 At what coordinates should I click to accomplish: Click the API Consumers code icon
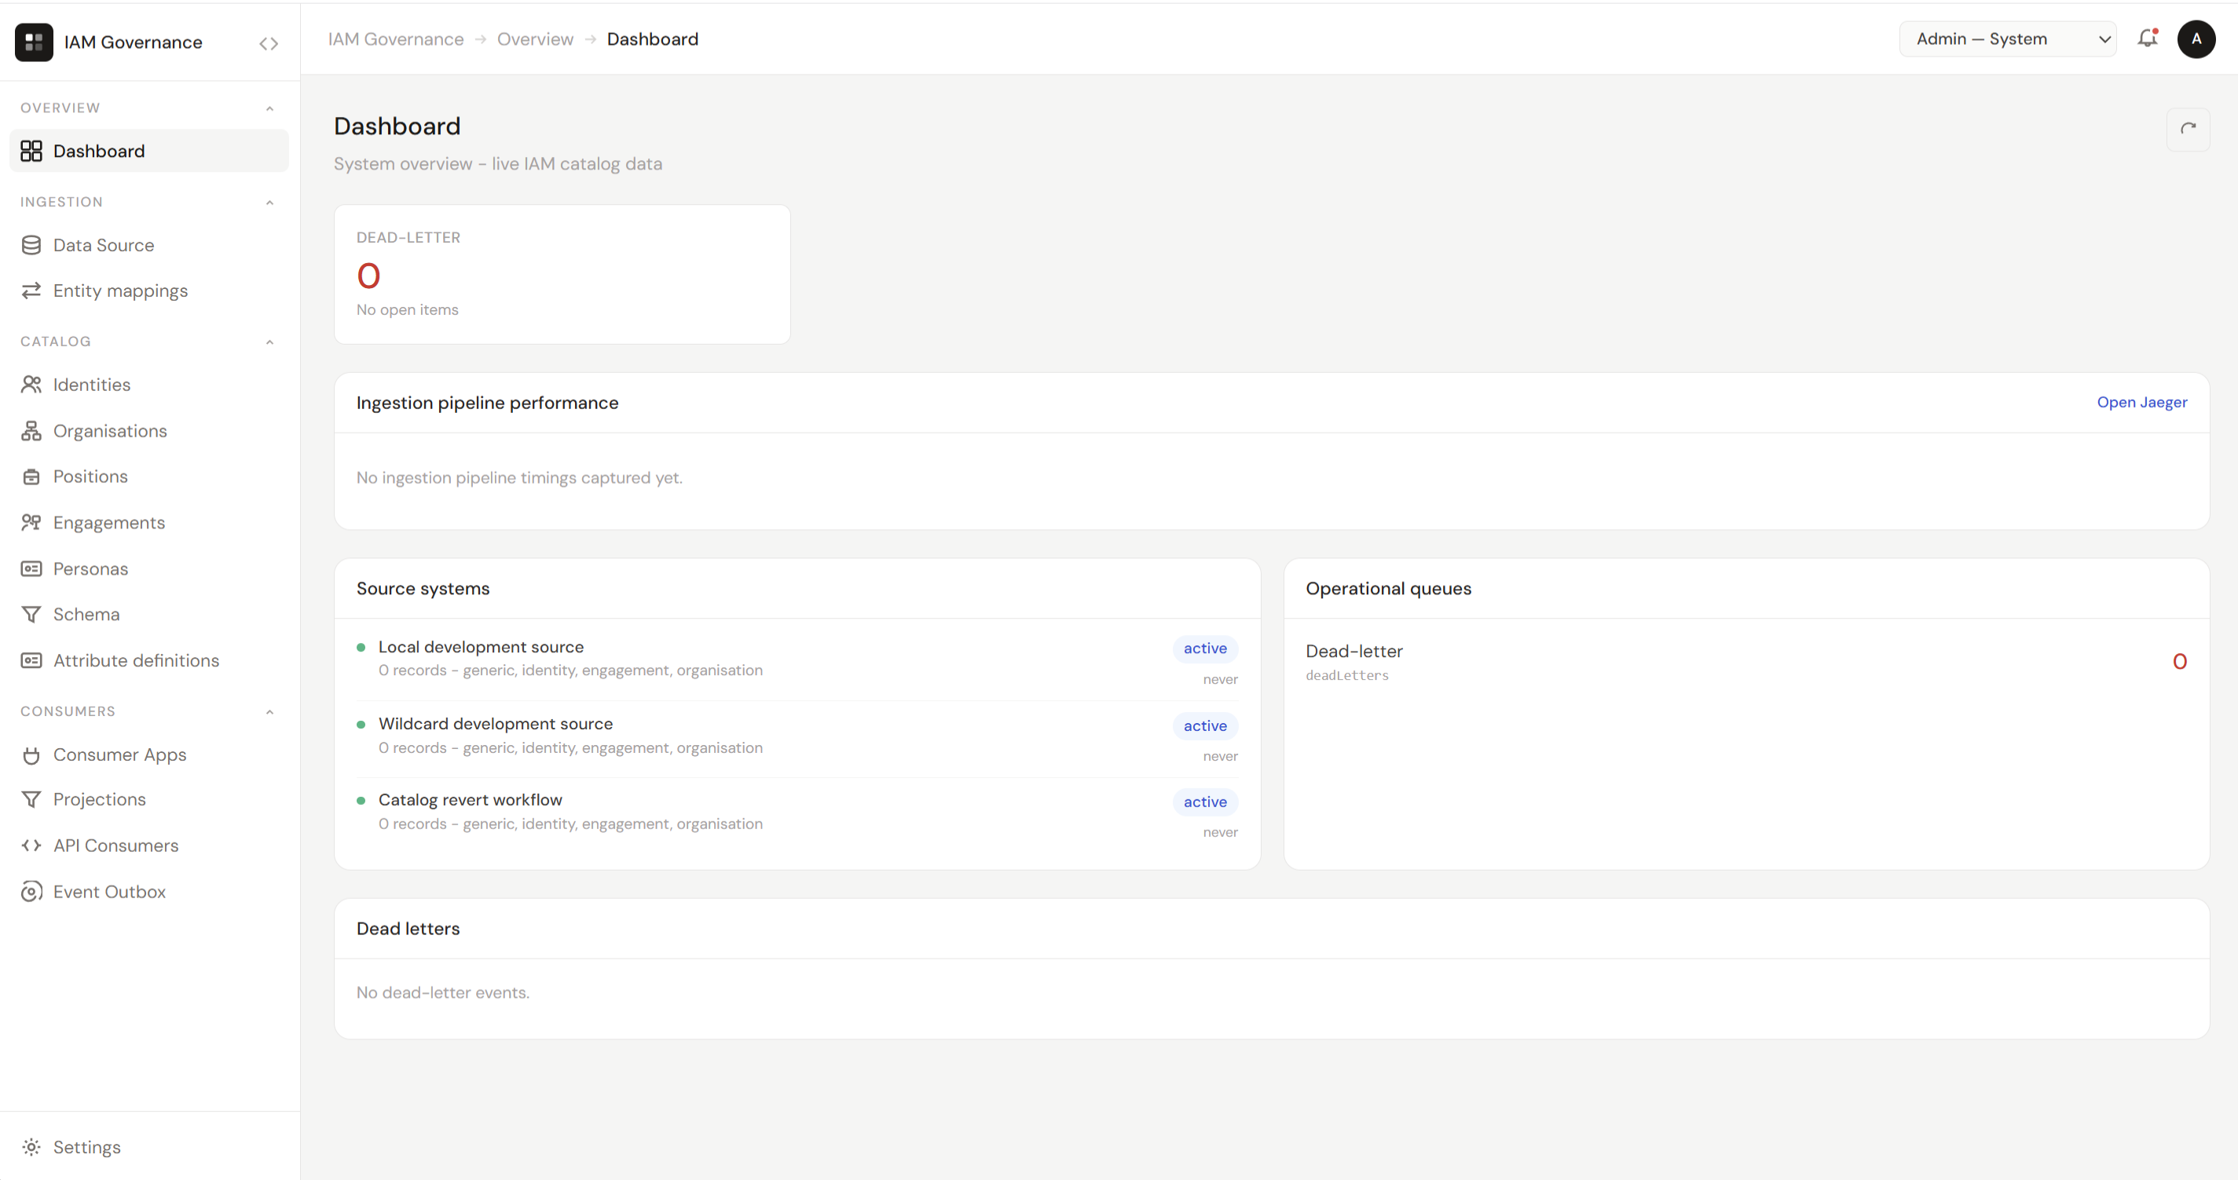click(31, 846)
